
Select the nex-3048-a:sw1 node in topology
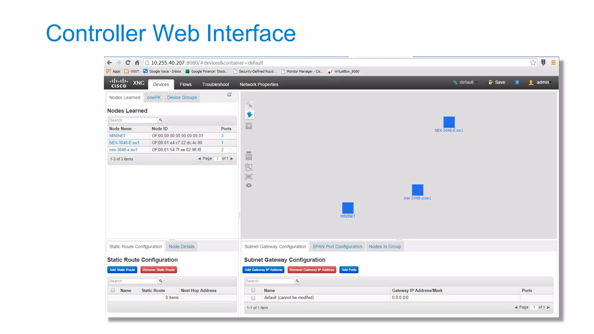click(x=417, y=190)
